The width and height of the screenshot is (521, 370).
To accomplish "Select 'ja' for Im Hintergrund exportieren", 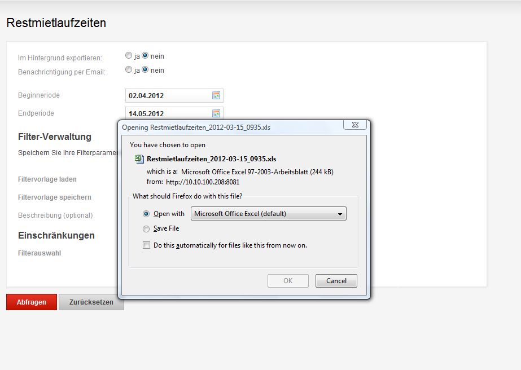I will click(x=129, y=55).
